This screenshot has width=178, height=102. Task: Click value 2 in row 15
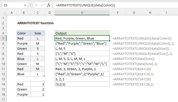click(x=38, y=89)
